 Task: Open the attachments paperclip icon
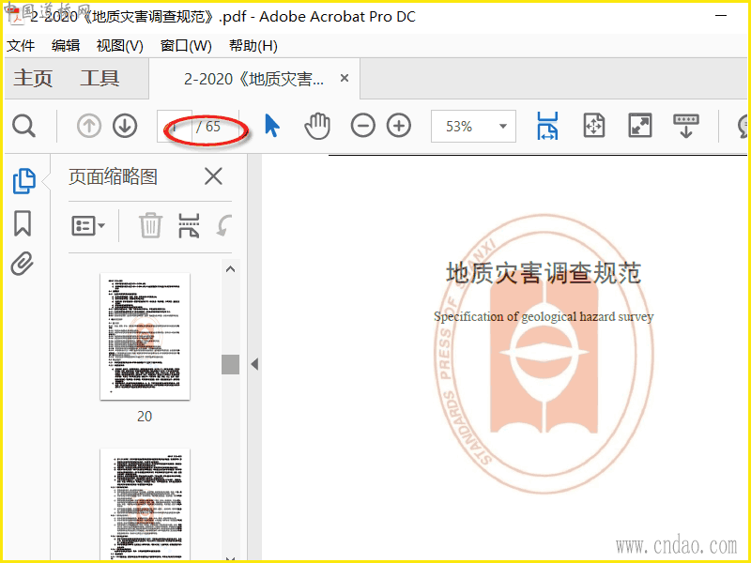tap(23, 264)
